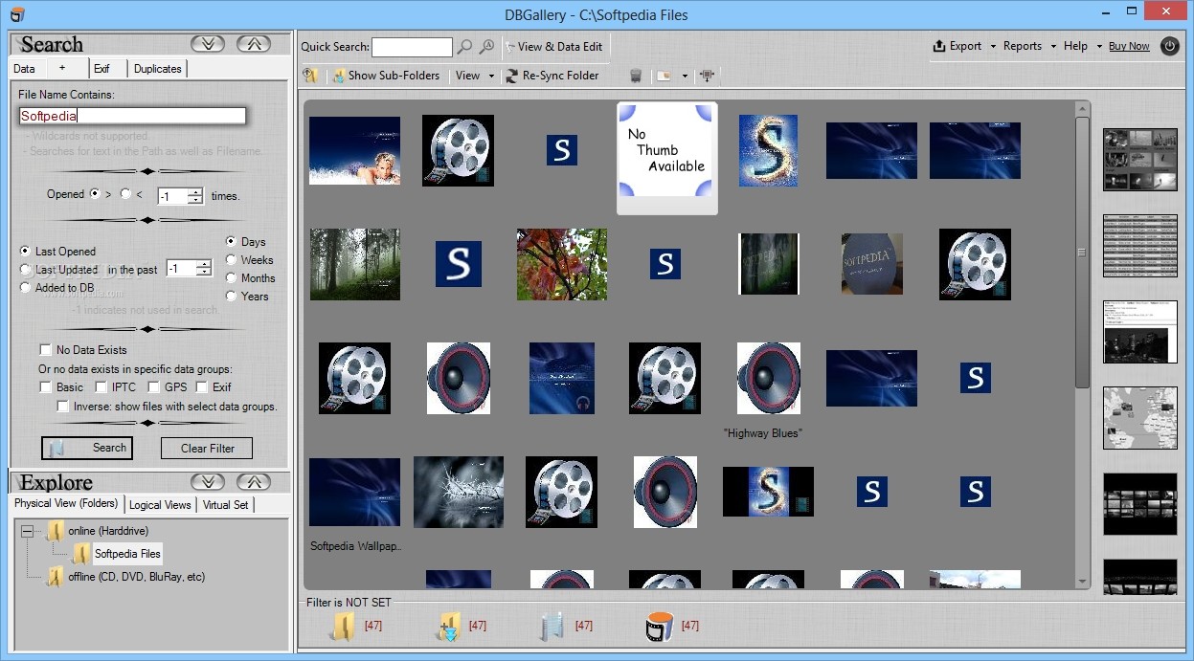Click the Explore panel up-arrows button
1194x661 pixels.
tap(253, 481)
